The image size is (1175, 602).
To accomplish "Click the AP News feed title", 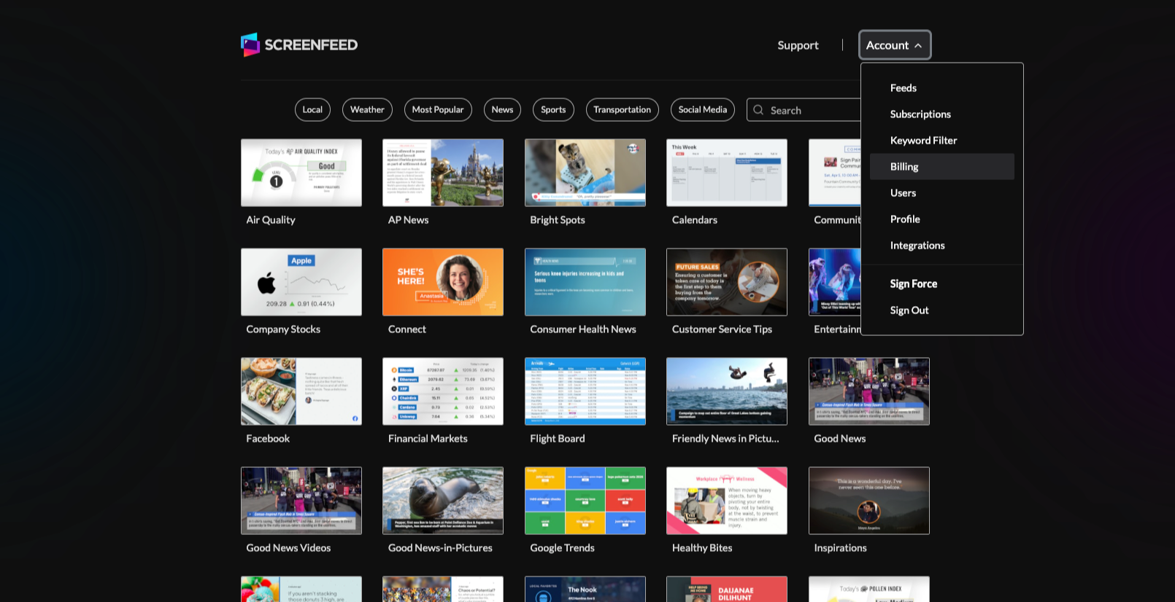I will (409, 220).
